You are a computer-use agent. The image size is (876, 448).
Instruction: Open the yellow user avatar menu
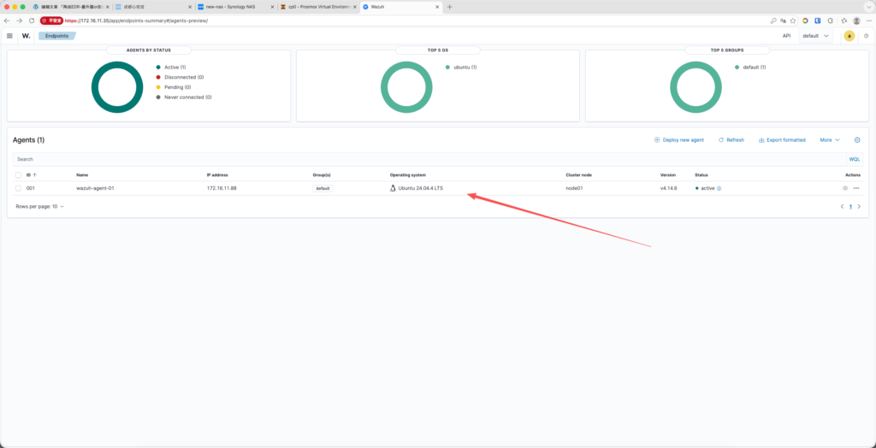click(x=849, y=36)
